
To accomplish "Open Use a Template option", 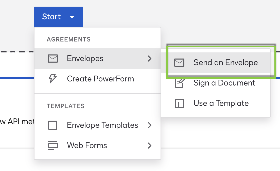I will [x=221, y=103].
